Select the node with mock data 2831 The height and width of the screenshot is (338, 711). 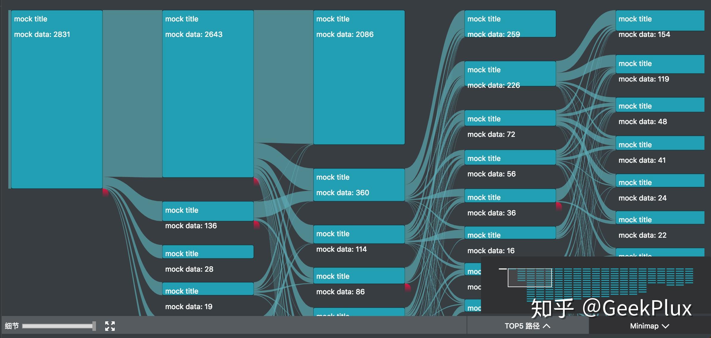coord(57,99)
